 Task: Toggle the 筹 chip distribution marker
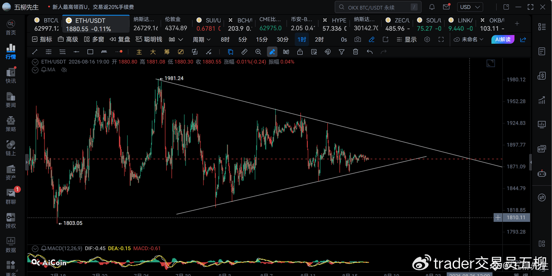[x=167, y=52]
